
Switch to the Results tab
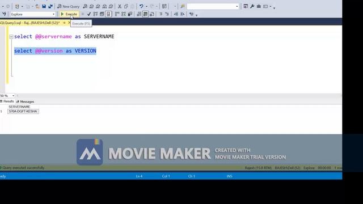click(7, 101)
